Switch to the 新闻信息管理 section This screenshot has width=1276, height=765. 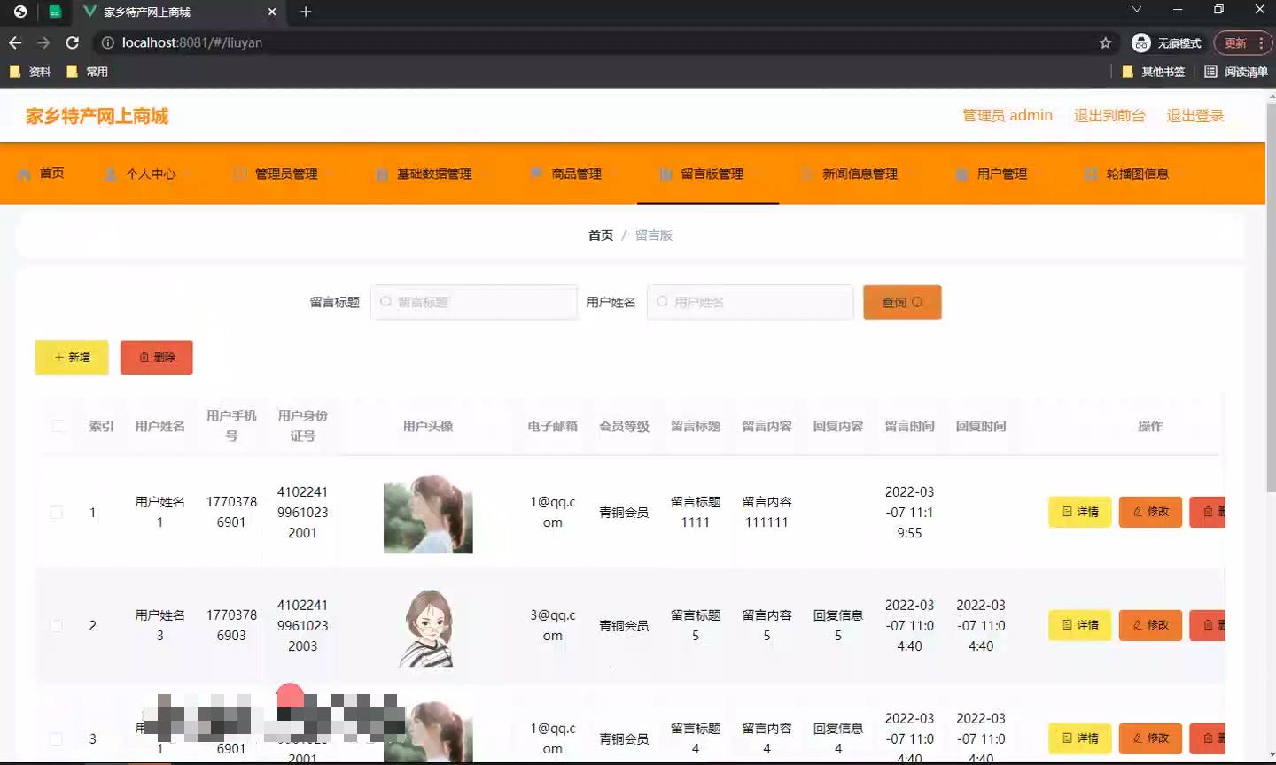click(855, 174)
